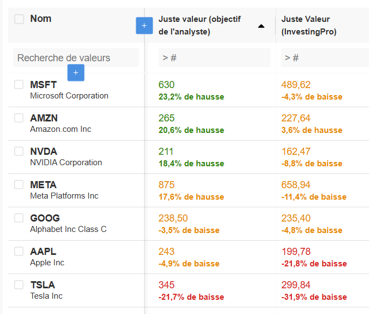Click the sort arrow in Juste valeur analyst column

pyautogui.click(x=261, y=26)
